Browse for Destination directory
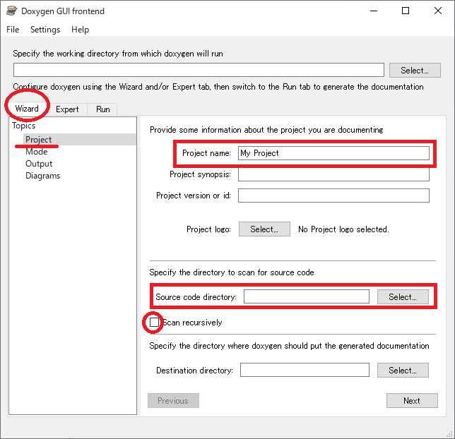Viewport: 455px width, 439px height. tap(402, 370)
